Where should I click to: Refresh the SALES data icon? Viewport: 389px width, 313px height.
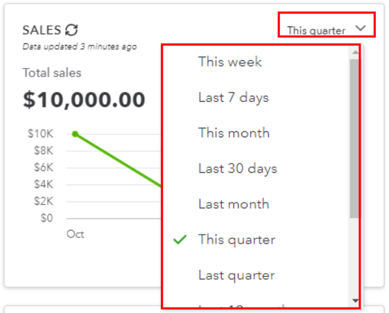click(x=72, y=30)
